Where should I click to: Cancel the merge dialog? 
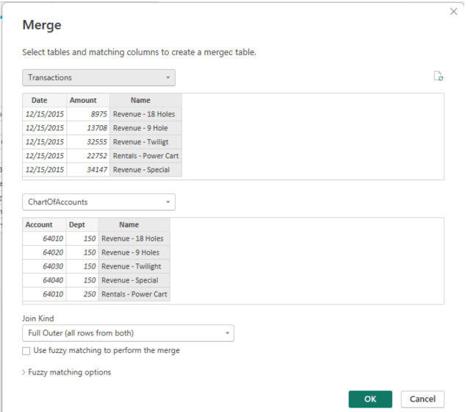tap(422, 399)
